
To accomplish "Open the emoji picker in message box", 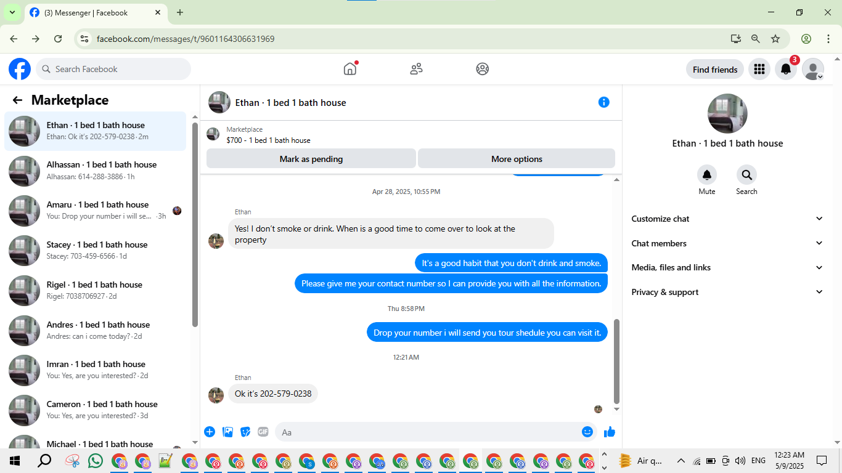I will (587, 432).
